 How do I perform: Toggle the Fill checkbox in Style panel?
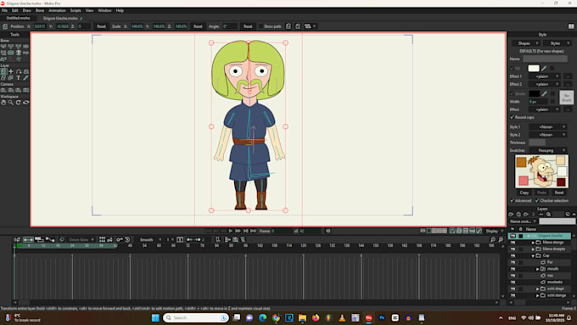click(512, 69)
